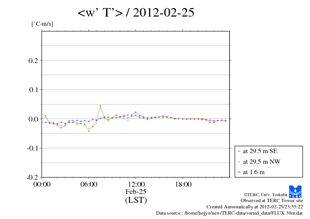Click the -0.1 y-axis tick label
The image size is (310, 219).
click(32, 148)
